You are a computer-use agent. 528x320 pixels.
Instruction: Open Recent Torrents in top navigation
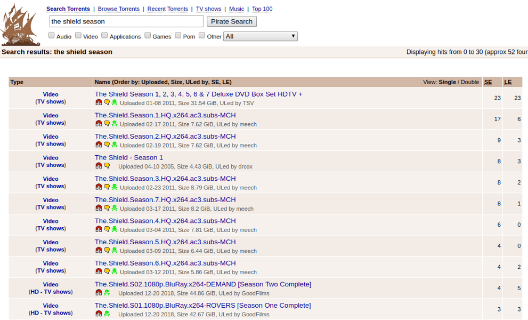pos(168,9)
